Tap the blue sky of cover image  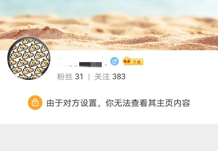[x=109, y=7]
